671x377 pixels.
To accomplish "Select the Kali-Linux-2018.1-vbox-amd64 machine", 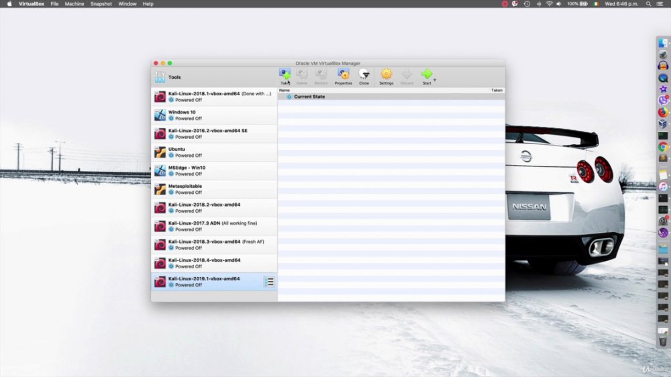I will 214,97.
